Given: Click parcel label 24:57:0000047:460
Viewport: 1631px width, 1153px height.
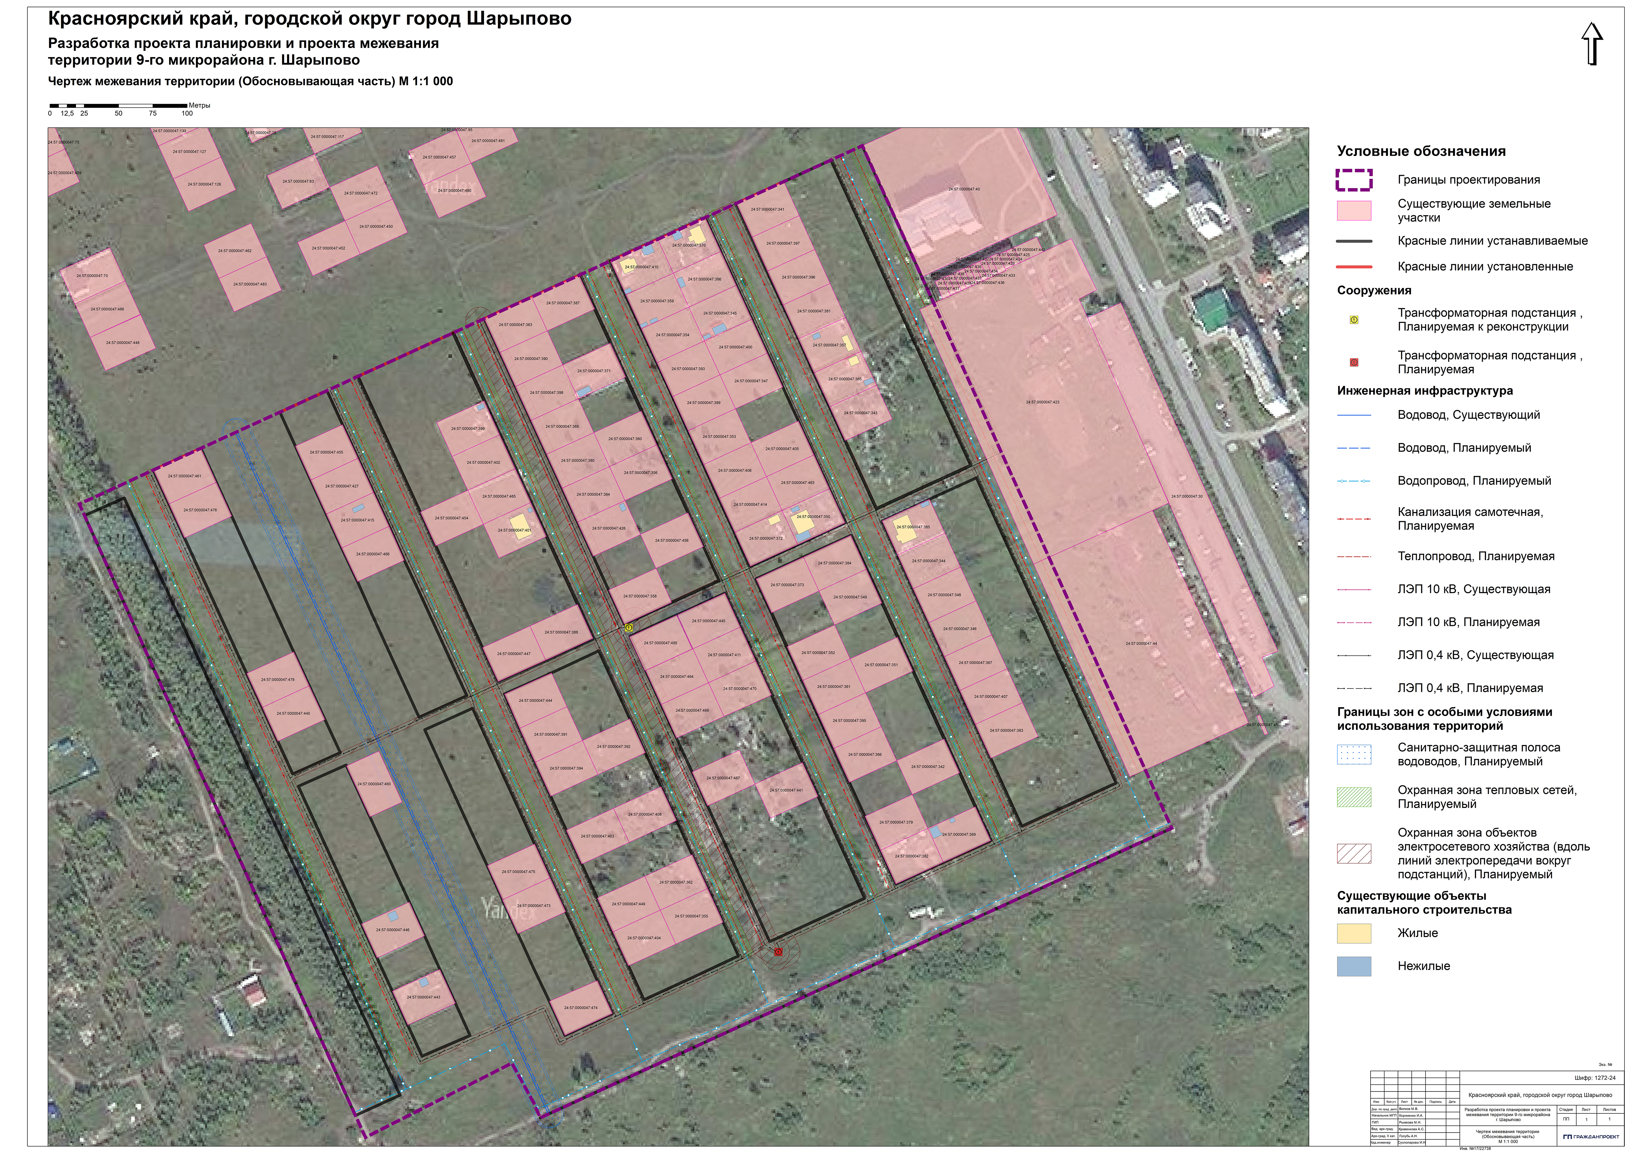Looking at the screenshot, I should point(374,785).
